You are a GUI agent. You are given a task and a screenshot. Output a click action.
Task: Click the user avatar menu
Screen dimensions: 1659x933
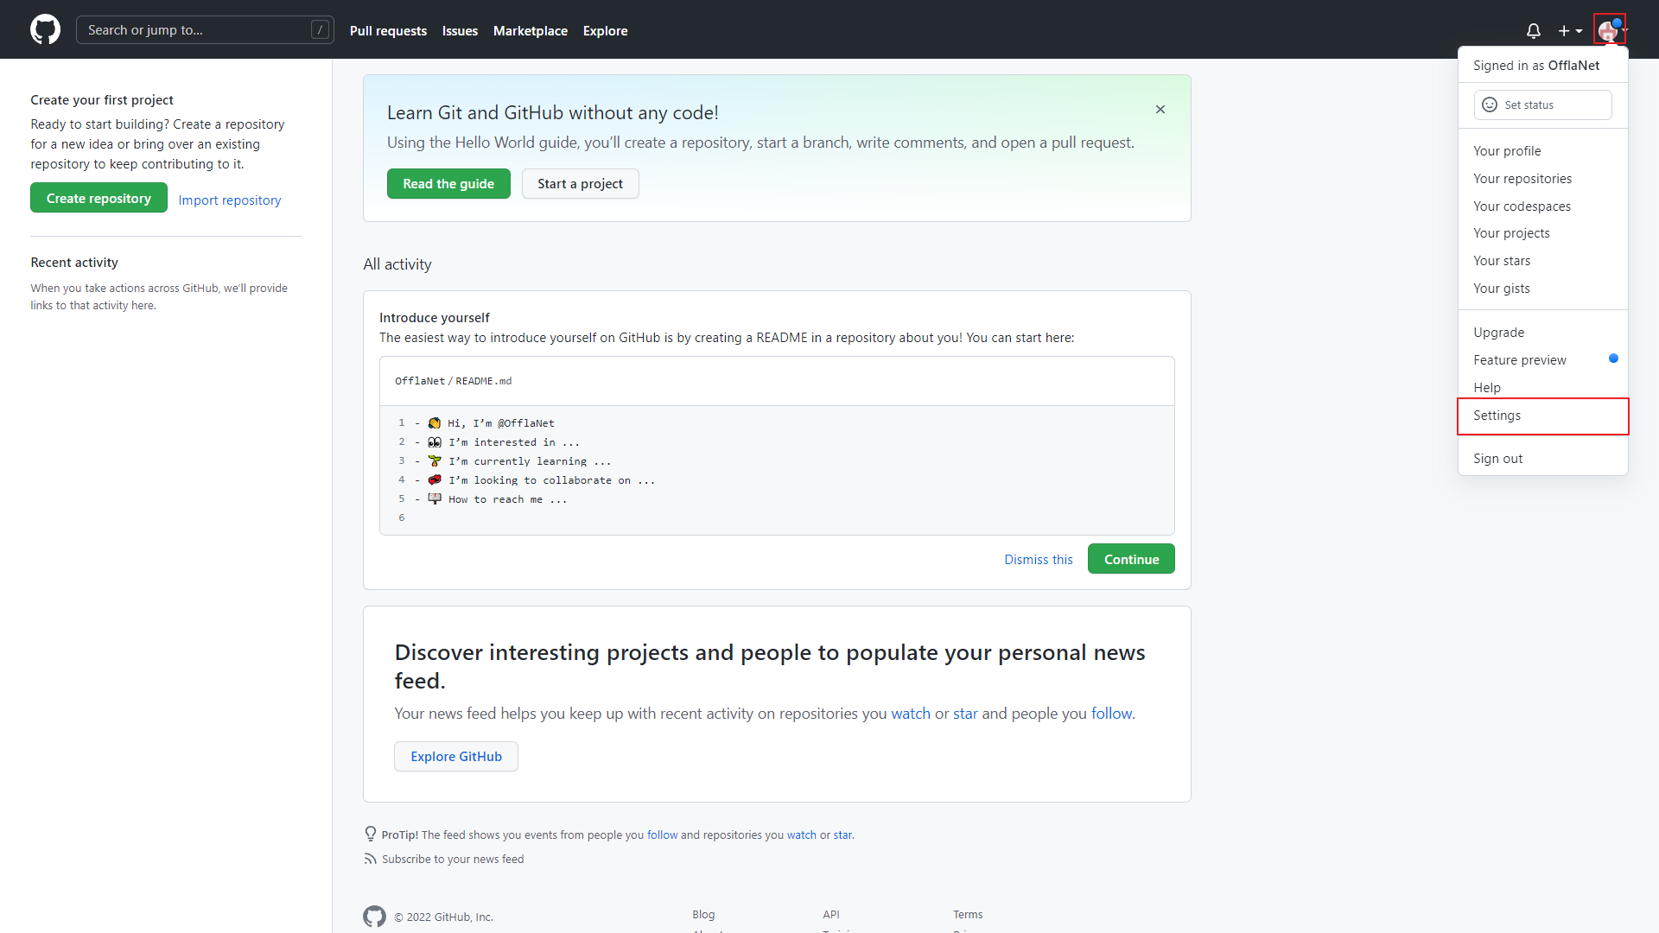1609,31
